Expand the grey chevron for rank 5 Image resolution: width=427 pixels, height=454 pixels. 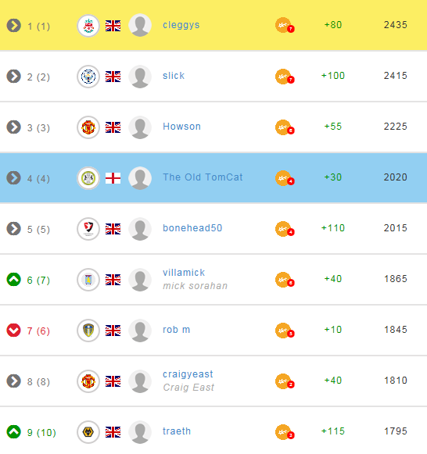pos(13,228)
